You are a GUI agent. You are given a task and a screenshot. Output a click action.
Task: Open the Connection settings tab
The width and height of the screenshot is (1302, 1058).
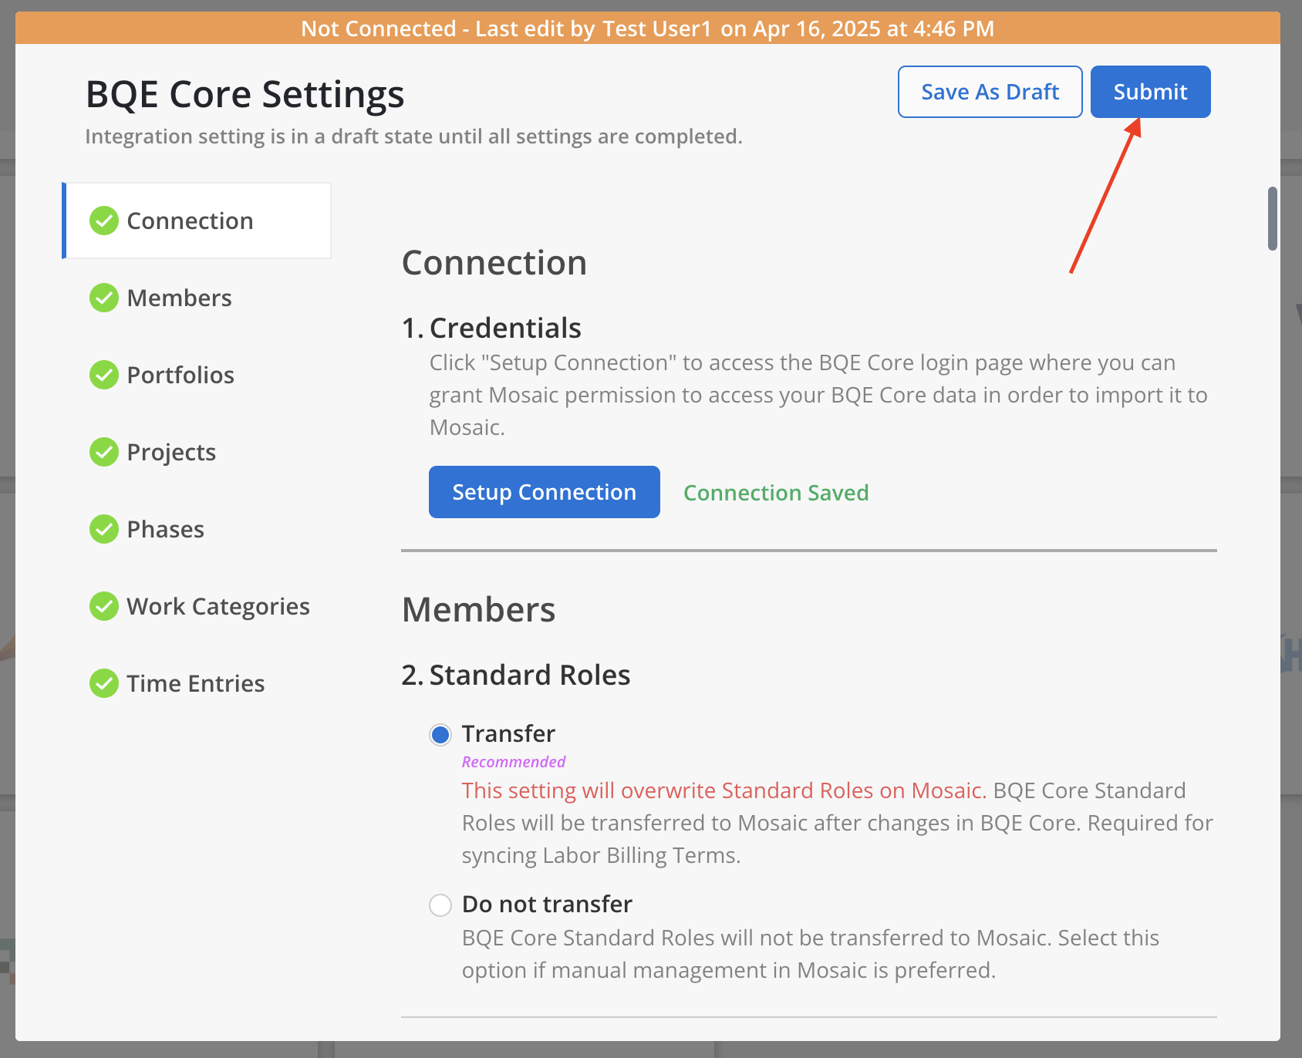coord(197,221)
